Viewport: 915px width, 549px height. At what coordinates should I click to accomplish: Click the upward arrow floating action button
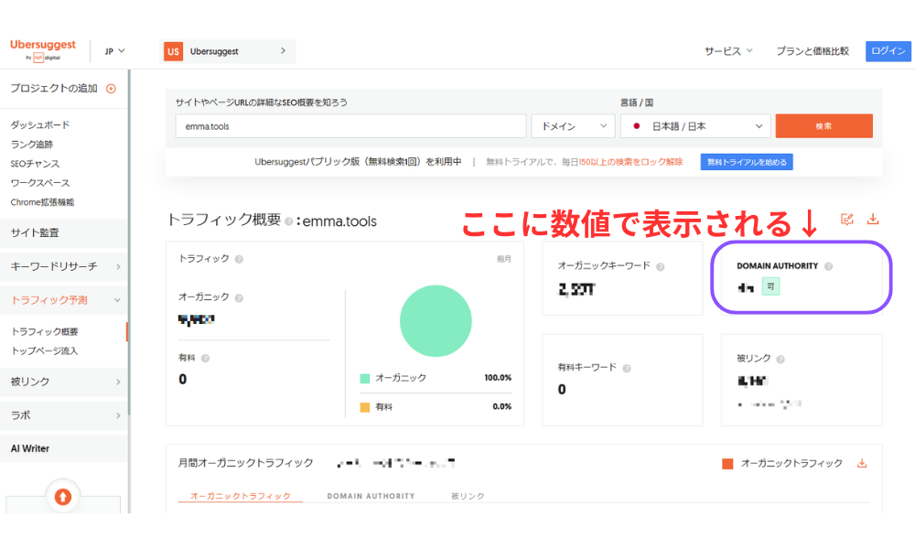pyautogui.click(x=64, y=497)
